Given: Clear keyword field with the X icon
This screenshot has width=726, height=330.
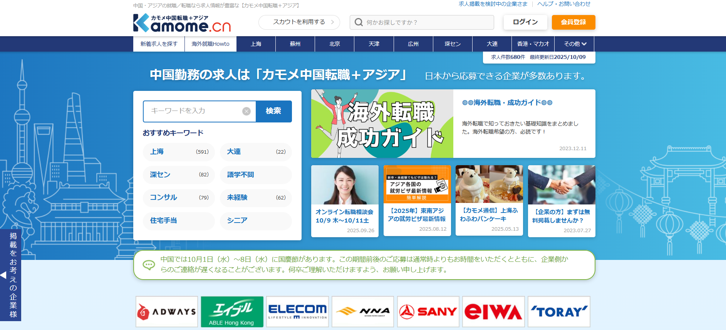Looking at the screenshot, I should [x=246, y=111].
